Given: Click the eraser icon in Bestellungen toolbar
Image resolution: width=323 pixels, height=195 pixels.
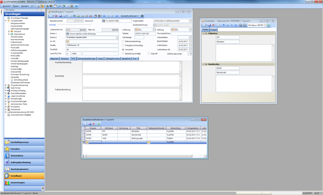Looking at the screenshot, I should click(70, 16).
